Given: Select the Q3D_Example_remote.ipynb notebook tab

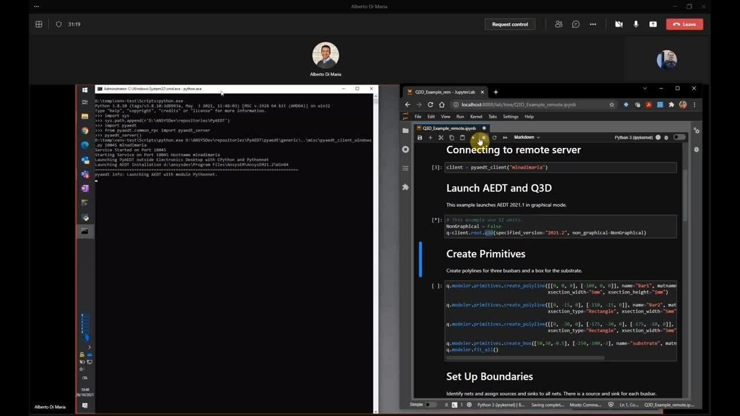Looking at the screenshot, I should tap(452, 128).
